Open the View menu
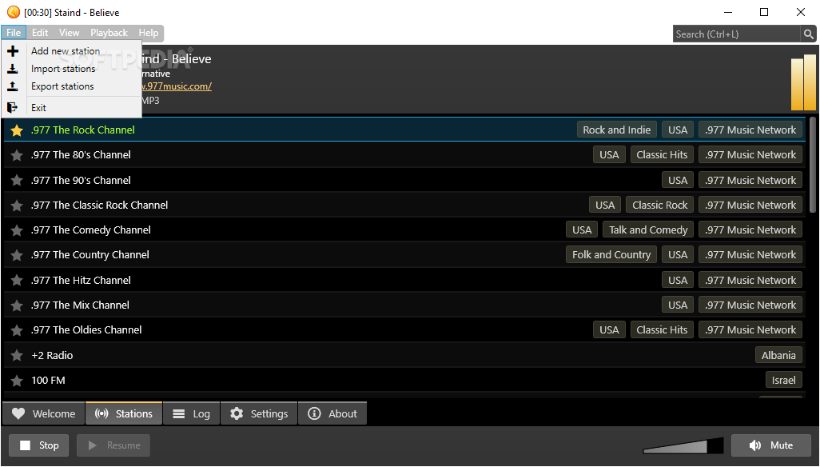 pyautogui.click(x=69, y=33)
